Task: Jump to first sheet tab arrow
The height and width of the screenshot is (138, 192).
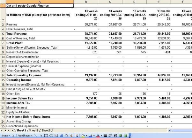Action: click(x=2, y=130)
